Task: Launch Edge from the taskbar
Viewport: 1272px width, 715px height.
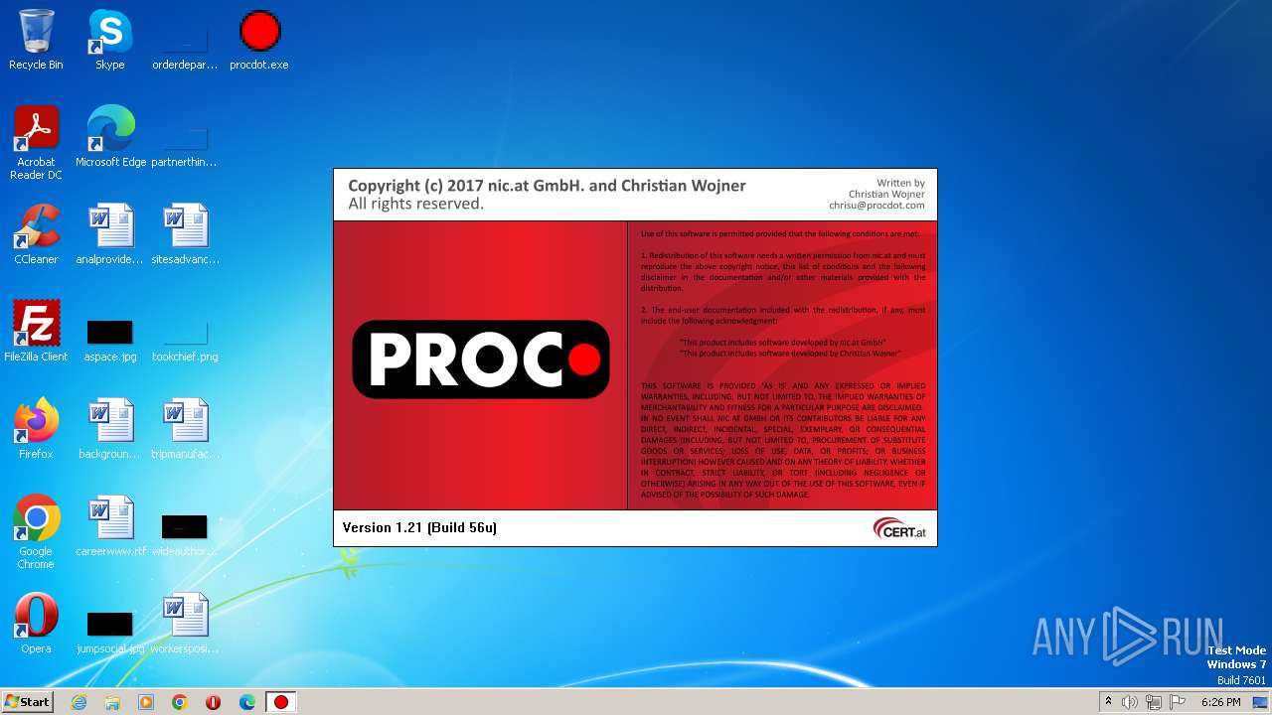Action: coord(246,702)
